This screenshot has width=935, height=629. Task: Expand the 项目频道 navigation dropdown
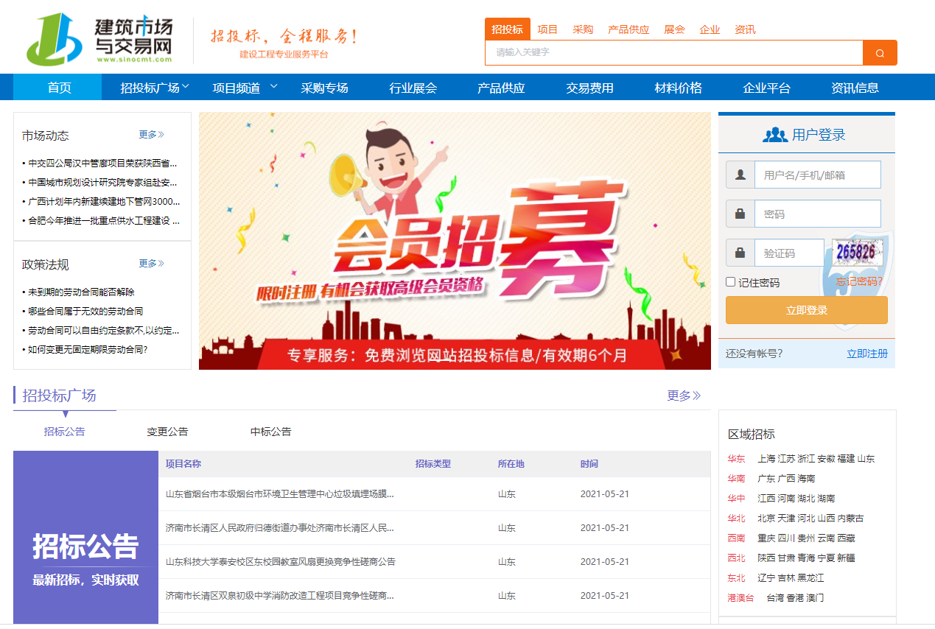click(245, 88)
